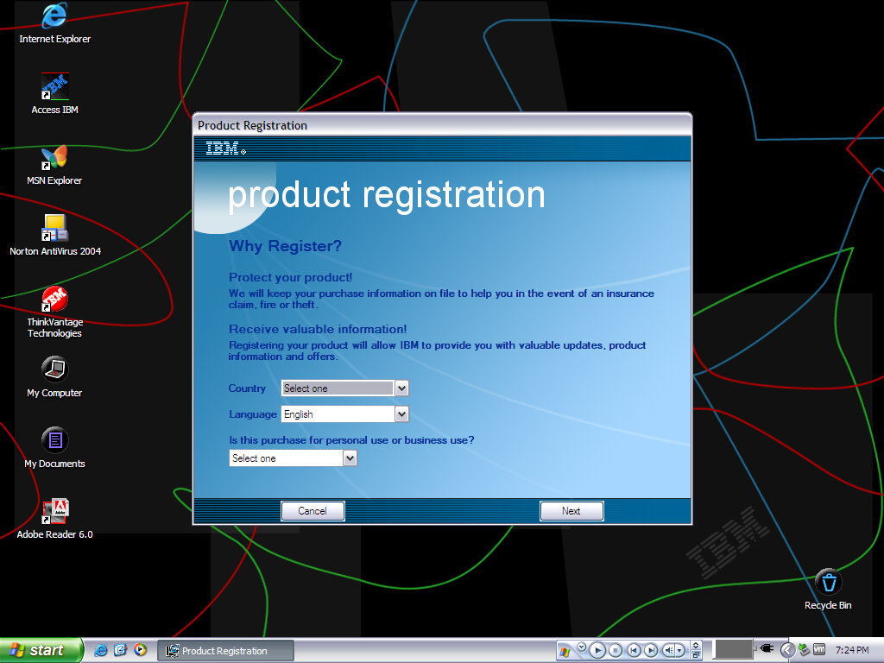Open the Access IBM desktop shortcut

click(x=54, y=87)
